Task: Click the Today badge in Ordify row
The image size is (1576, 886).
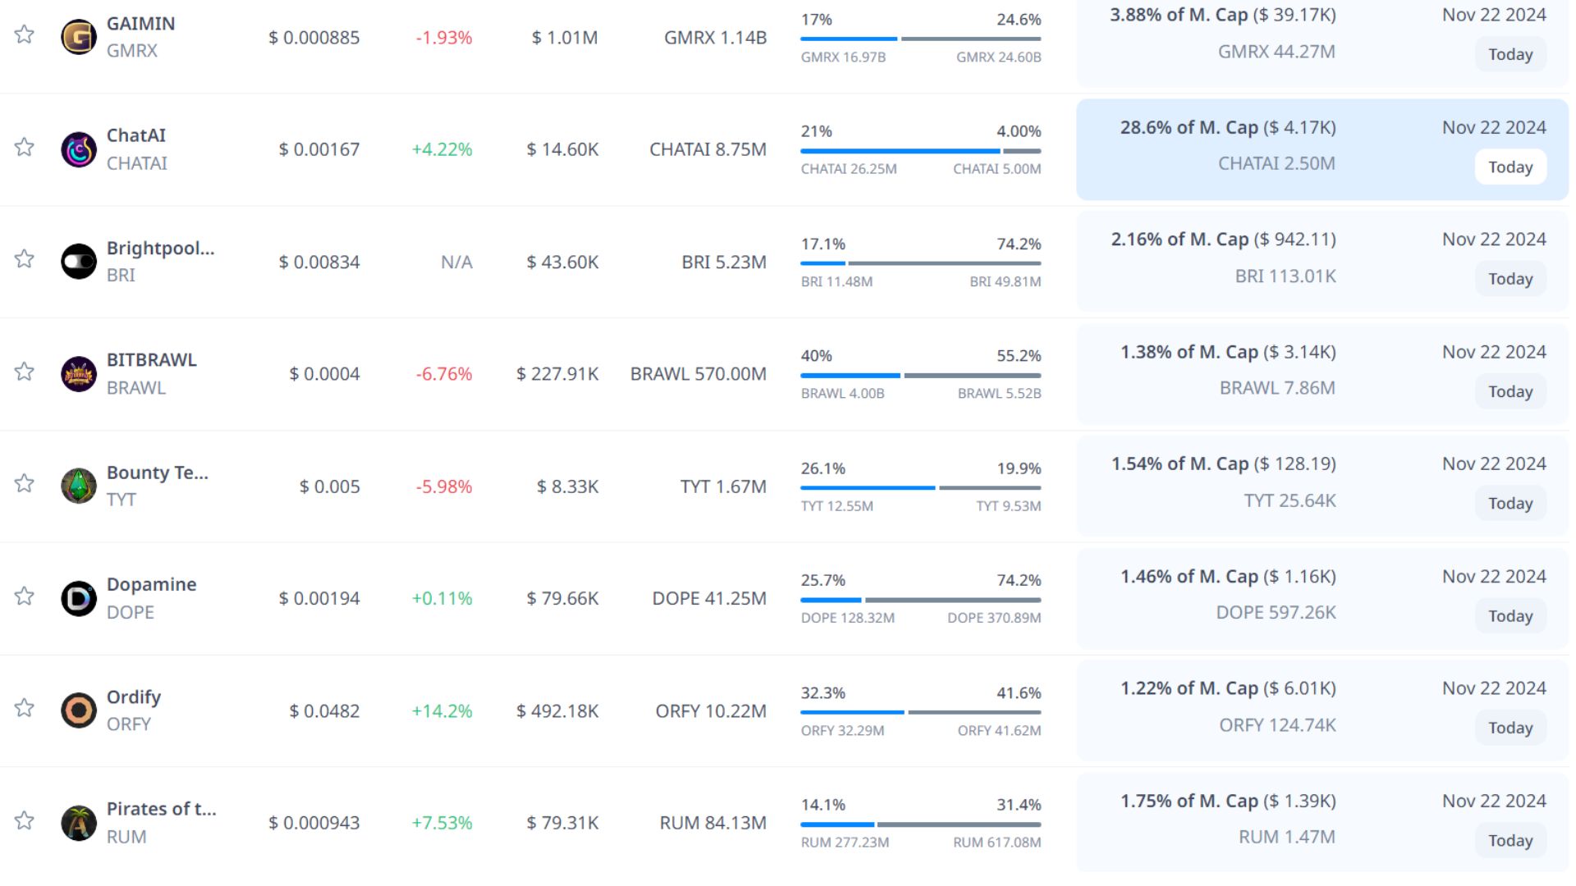Action: (1510, 728)
